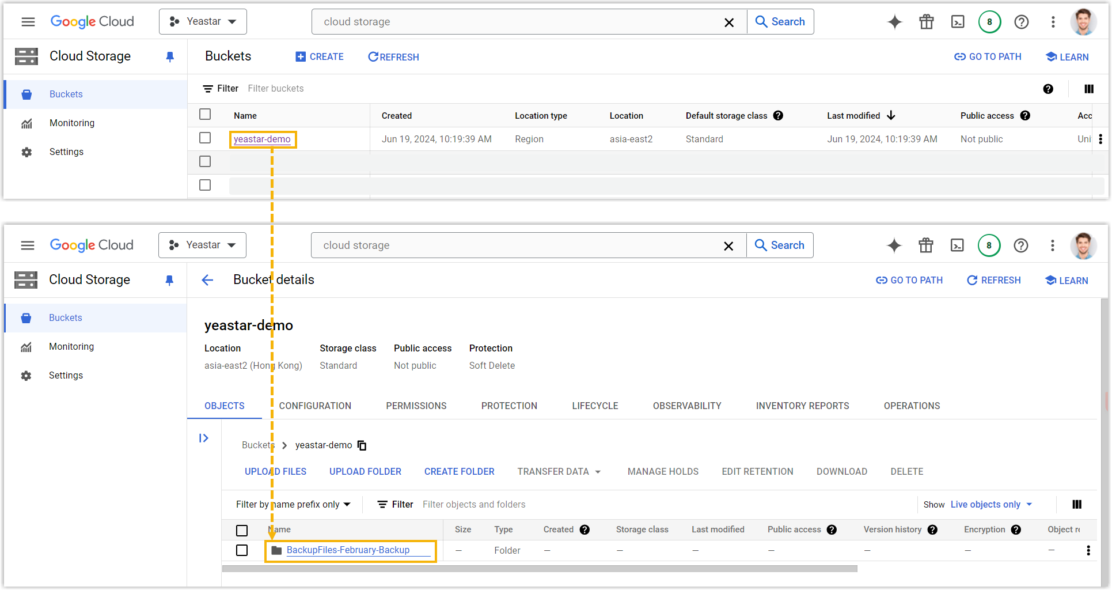The height and width of the screenshot is (590, 1112).
Task: Click the horizontal scrollbar under the objects table
Action: point(539,569)
